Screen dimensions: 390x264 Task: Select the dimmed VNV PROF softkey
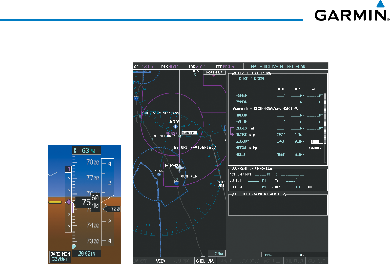tap(183, 261)
